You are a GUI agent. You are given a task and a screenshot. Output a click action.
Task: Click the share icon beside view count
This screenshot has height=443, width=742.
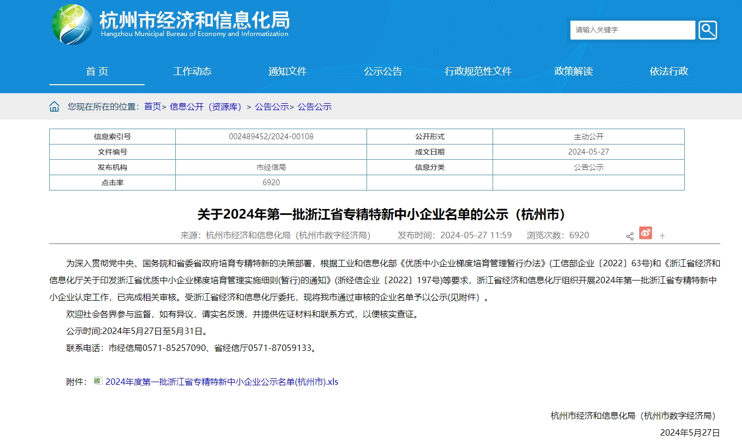(630, 236)
